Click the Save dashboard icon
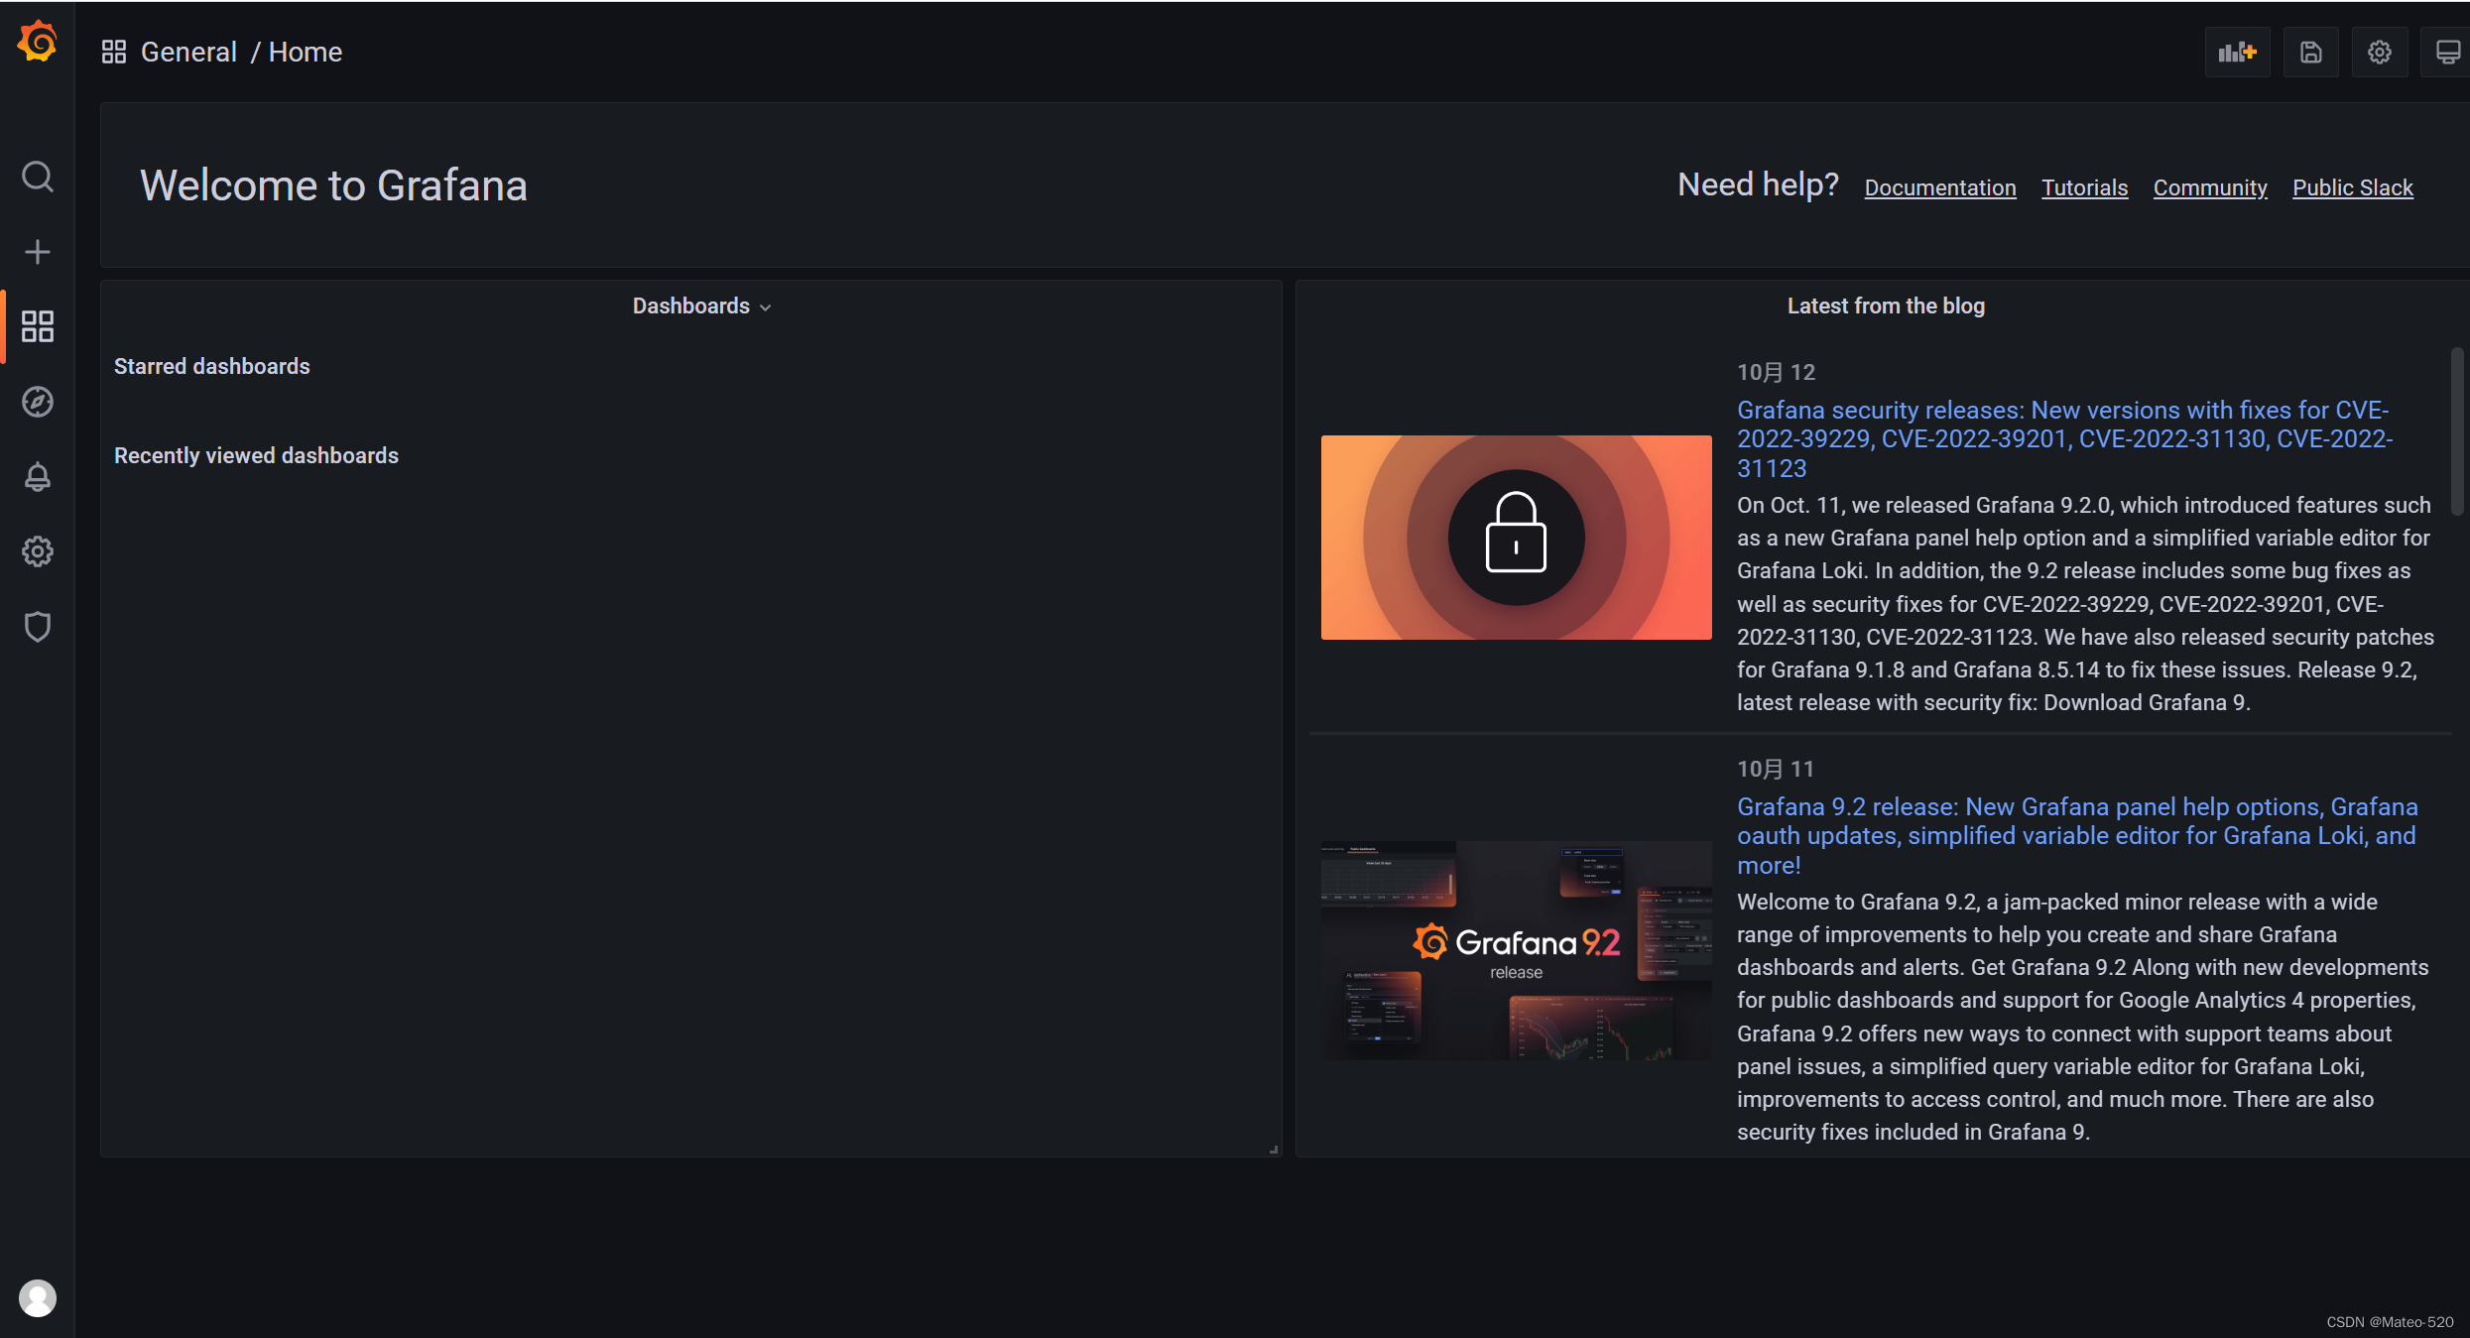The image size is (2470, 1338). (x=2310, y=52)
